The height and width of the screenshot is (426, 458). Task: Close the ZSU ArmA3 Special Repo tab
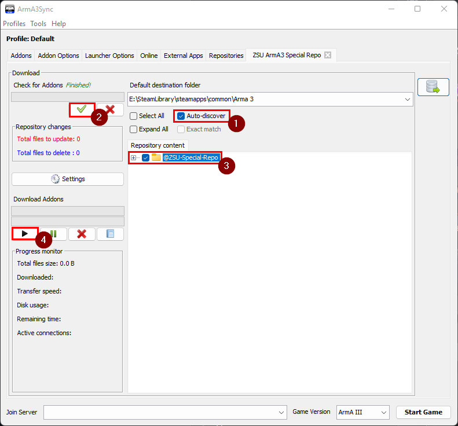coord(328,56)
